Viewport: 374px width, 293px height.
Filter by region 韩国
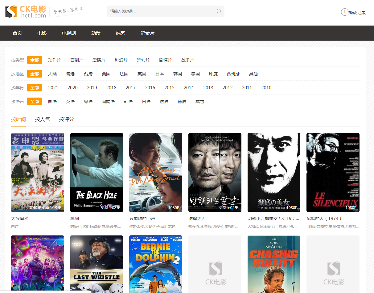click(178, 74)
